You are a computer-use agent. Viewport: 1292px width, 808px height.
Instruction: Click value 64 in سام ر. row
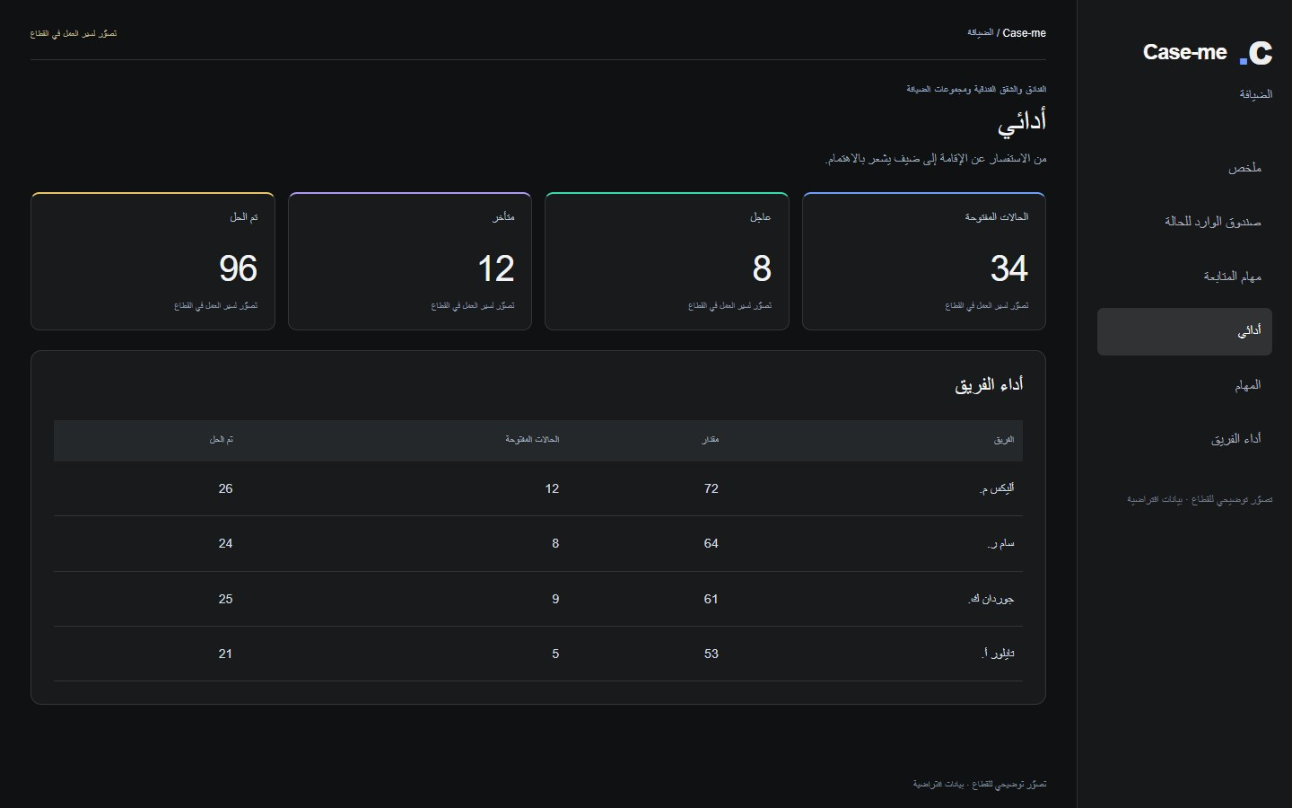point(711,543)
